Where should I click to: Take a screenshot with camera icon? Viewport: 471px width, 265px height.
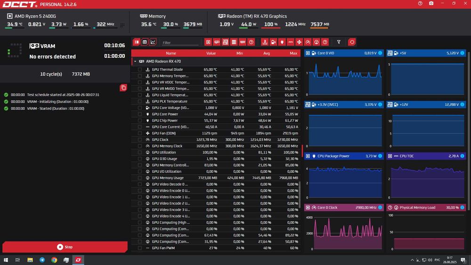[431, 3]
